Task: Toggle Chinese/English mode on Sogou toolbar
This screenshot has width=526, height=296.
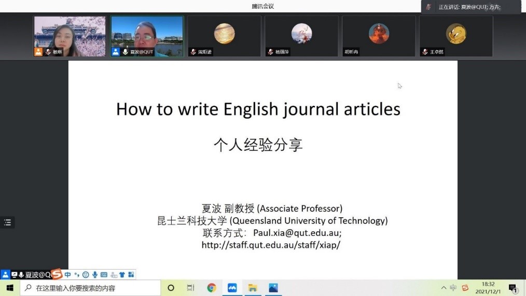Action: (x=68, y=275)
